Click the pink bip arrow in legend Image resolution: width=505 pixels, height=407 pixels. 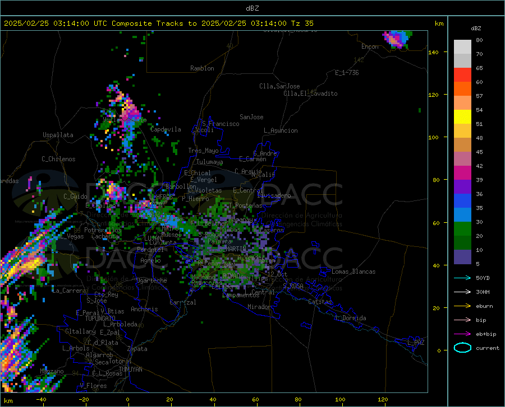point(462,320)
